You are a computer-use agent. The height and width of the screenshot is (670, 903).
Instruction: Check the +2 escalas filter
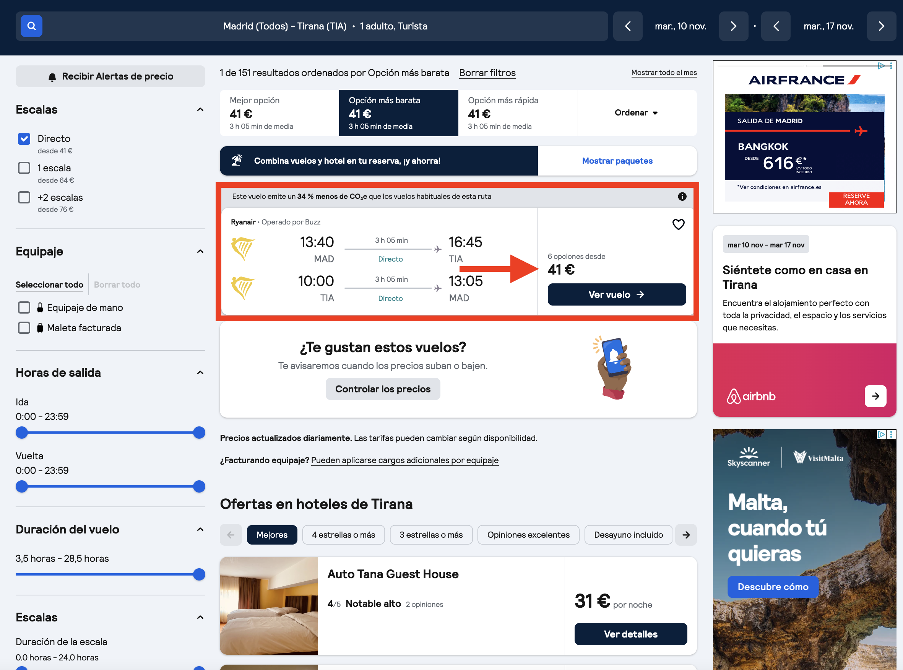pyautogui.click(x=24, y=197)
